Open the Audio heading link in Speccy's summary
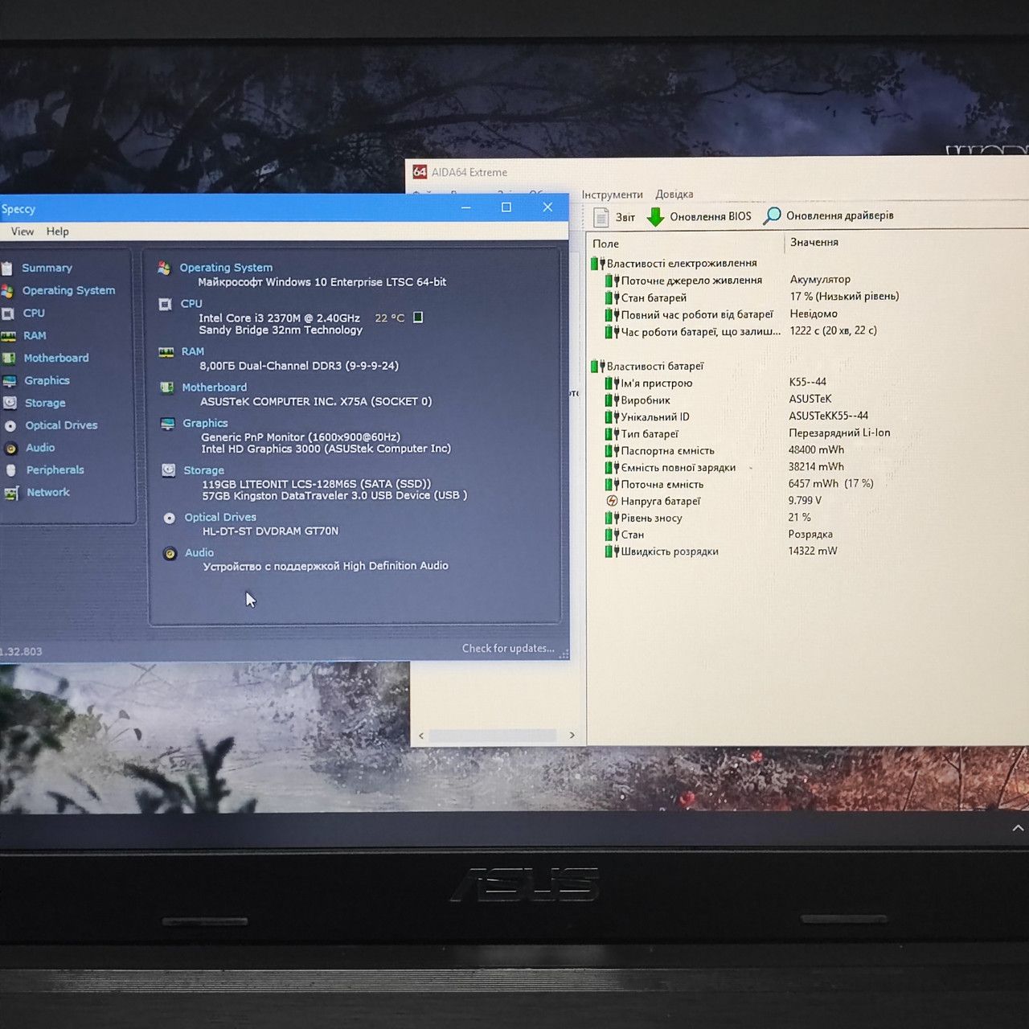 coord(199,552)
